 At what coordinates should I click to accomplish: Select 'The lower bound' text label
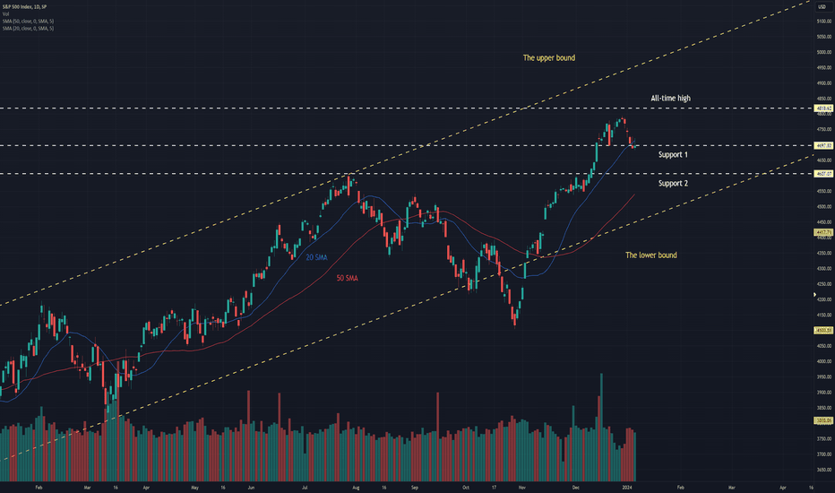pyautogui.click(x=650, y=255)
